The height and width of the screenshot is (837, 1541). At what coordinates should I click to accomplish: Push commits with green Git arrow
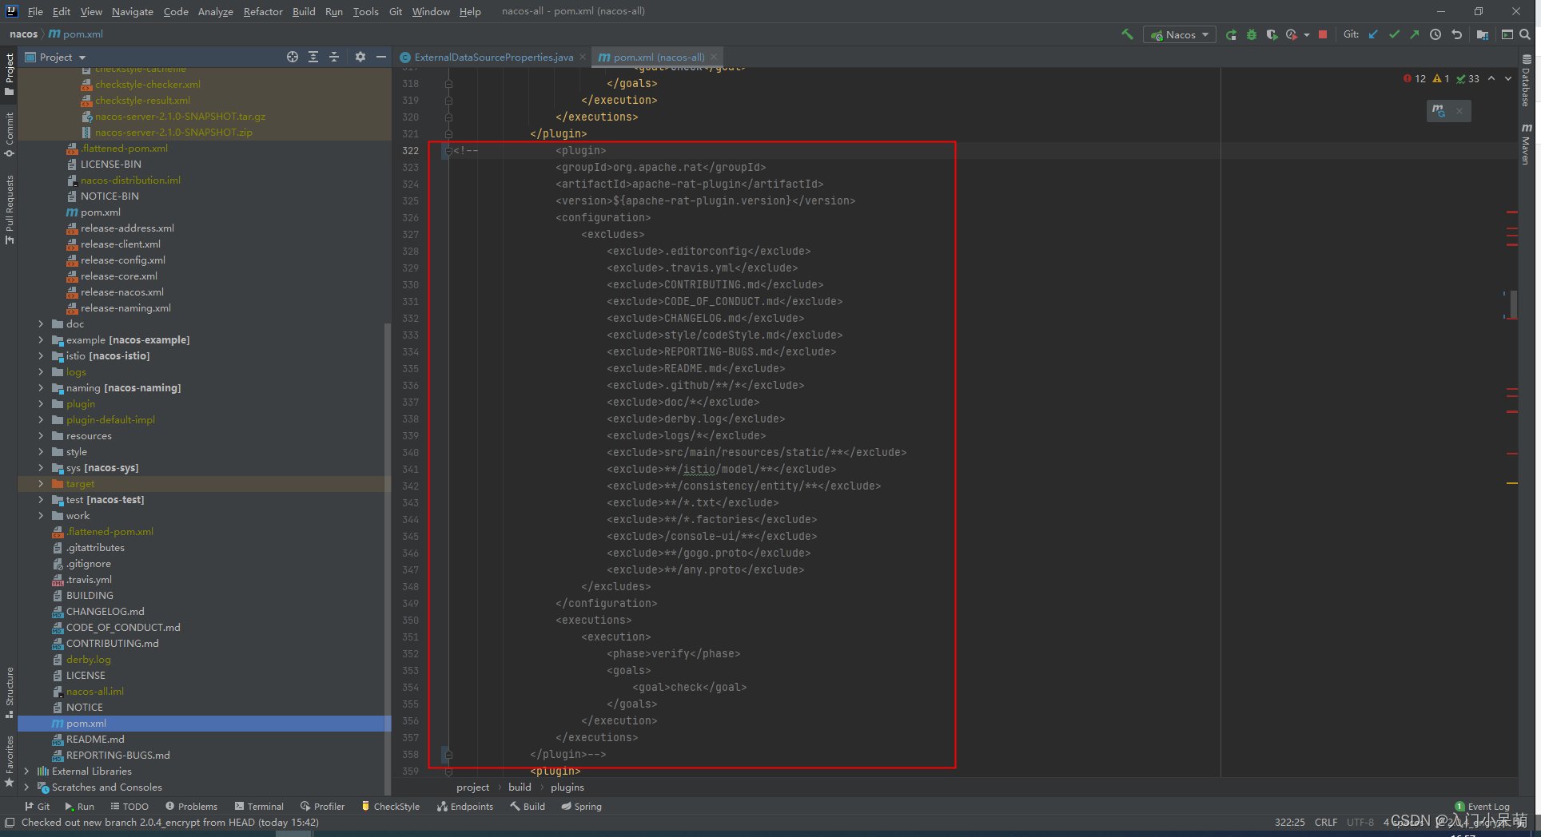pos(1415,34)
